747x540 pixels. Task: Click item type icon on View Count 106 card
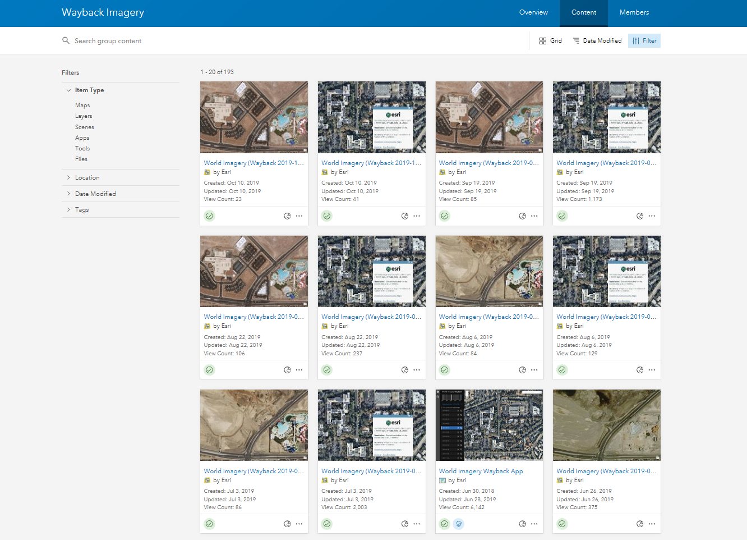(x=207, y=326)
